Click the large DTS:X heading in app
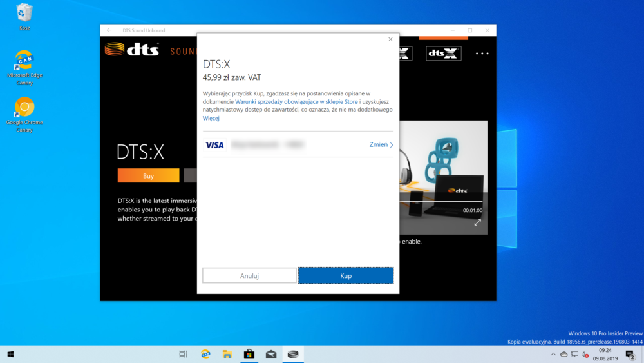 (x=140, y=152)
